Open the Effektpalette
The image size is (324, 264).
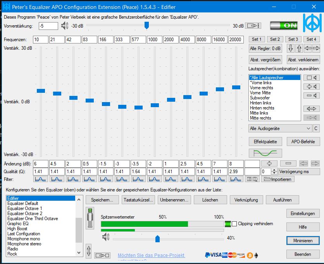(x=265, y=142)
